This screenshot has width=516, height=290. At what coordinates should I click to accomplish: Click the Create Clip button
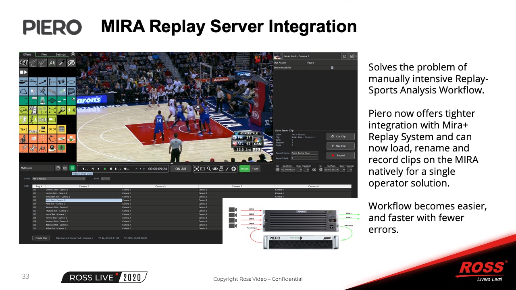point(41,238)
